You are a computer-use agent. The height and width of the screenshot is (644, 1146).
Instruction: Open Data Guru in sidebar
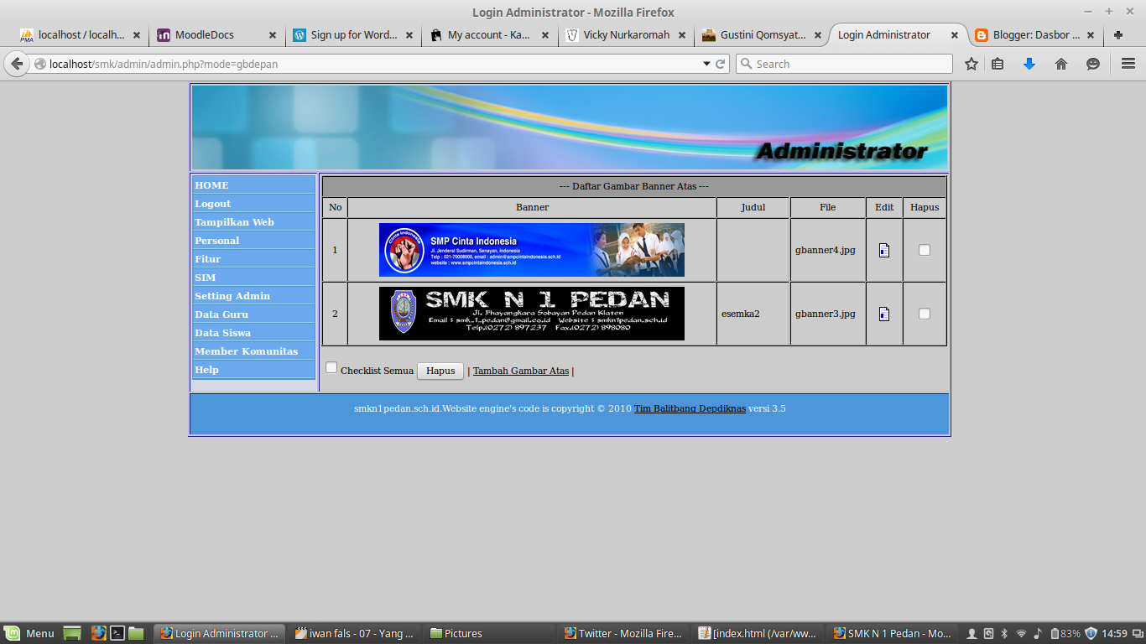click(253, 314)
